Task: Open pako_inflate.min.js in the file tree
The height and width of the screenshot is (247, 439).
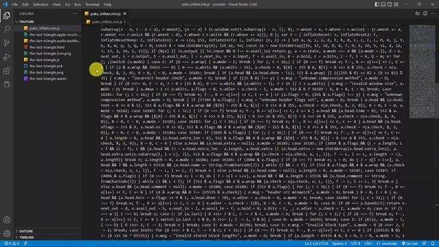Action: pyautogui.click(x=48, y=28)
